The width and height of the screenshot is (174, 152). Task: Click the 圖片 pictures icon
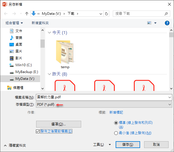click(12, 51)
